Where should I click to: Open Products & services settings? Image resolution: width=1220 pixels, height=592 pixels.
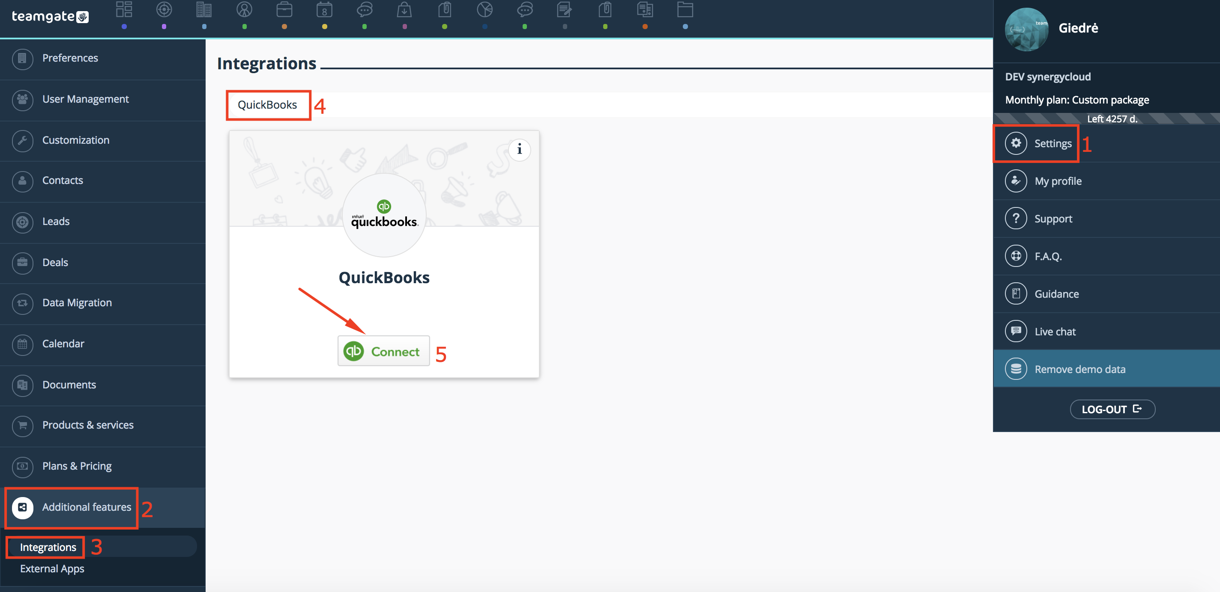(103, 426)
